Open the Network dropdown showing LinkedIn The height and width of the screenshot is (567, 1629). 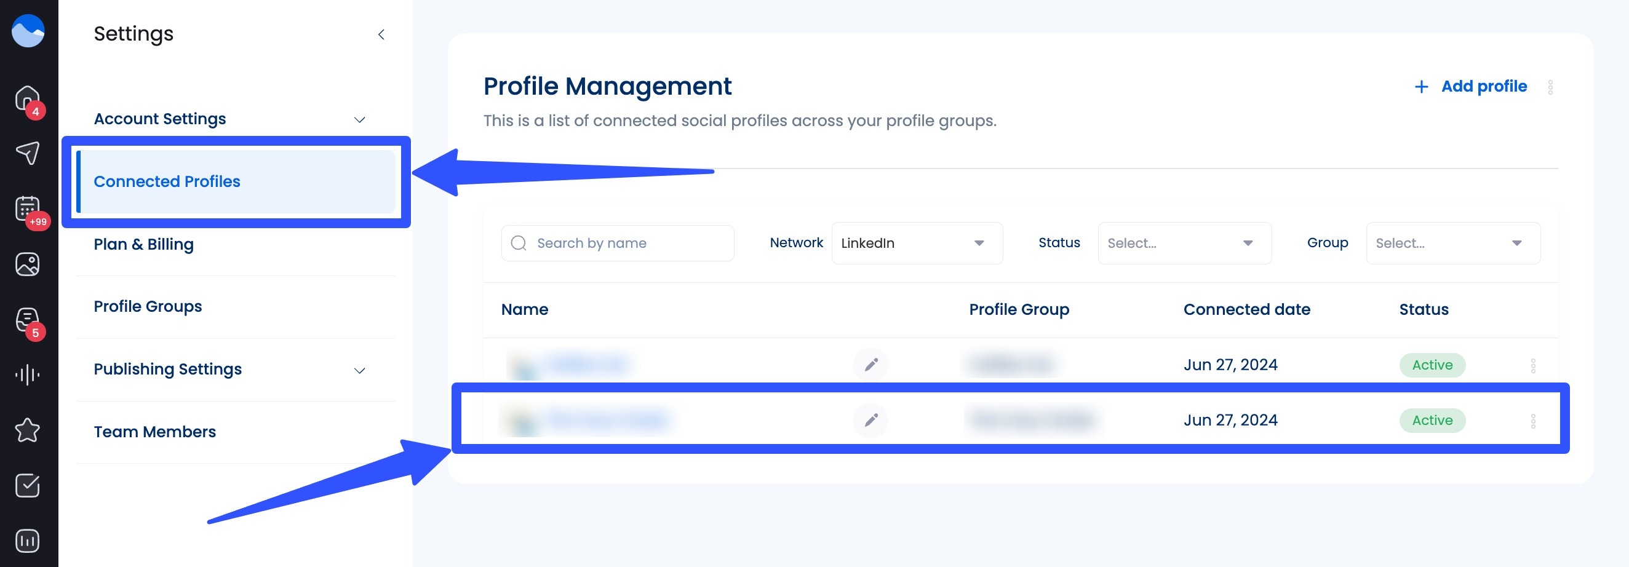click(915, 243)
